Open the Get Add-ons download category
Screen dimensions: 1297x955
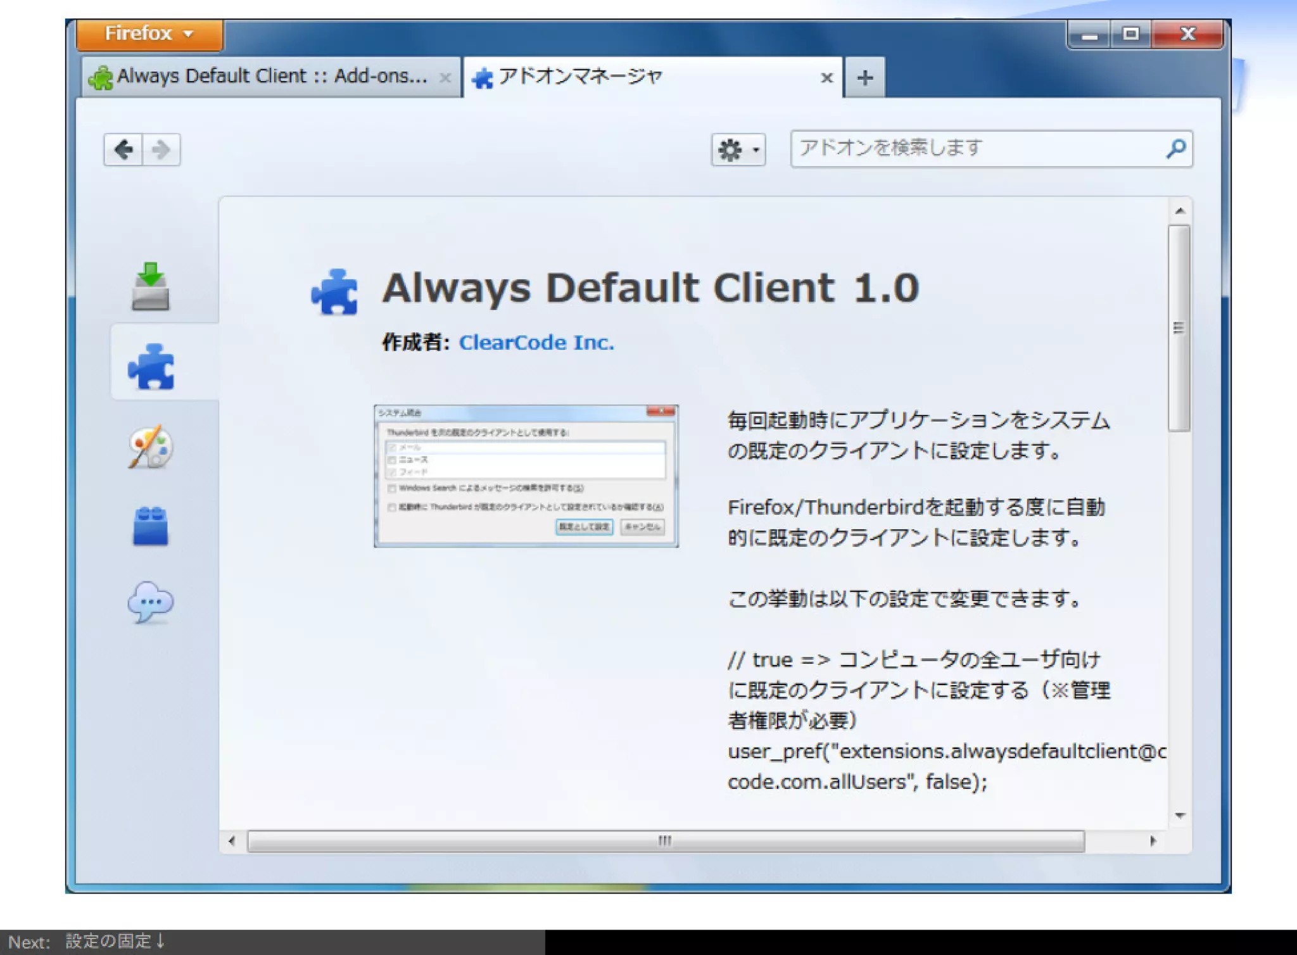coord(150,286)
